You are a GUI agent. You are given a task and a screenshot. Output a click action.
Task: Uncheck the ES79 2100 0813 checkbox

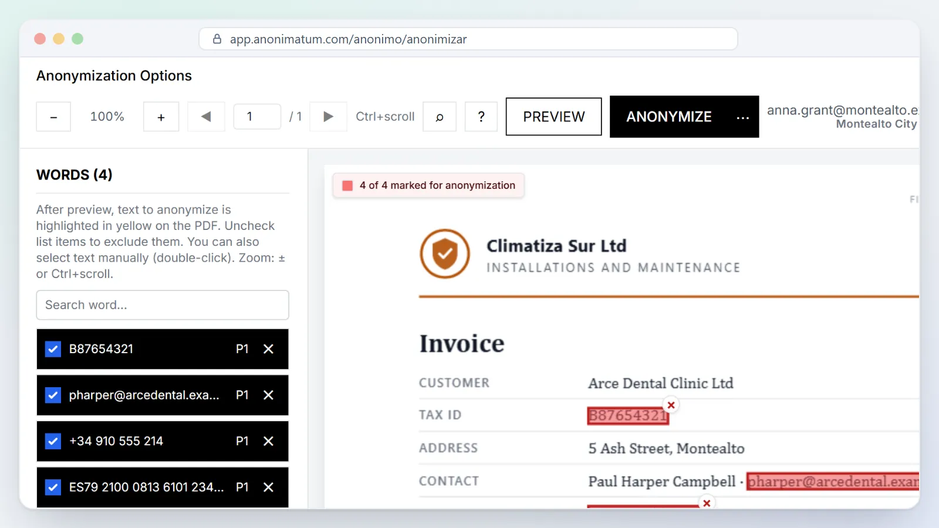click(53, 487)
